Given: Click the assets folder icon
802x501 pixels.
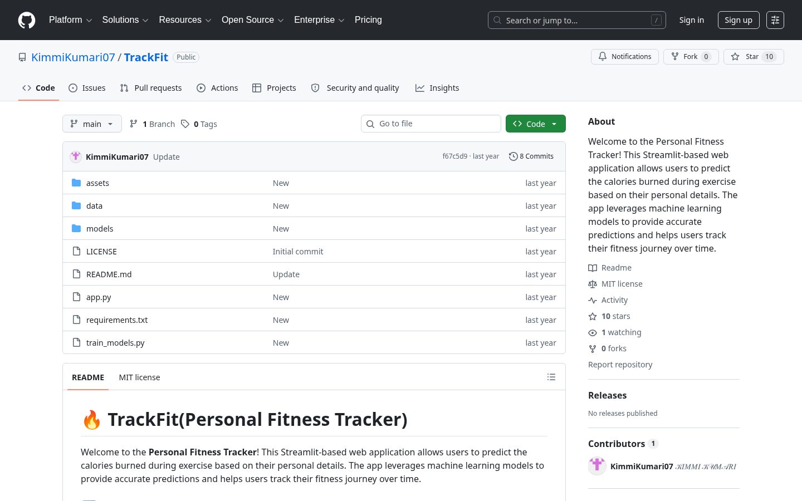Looking at the screenshot, I should tap(76, 183).
